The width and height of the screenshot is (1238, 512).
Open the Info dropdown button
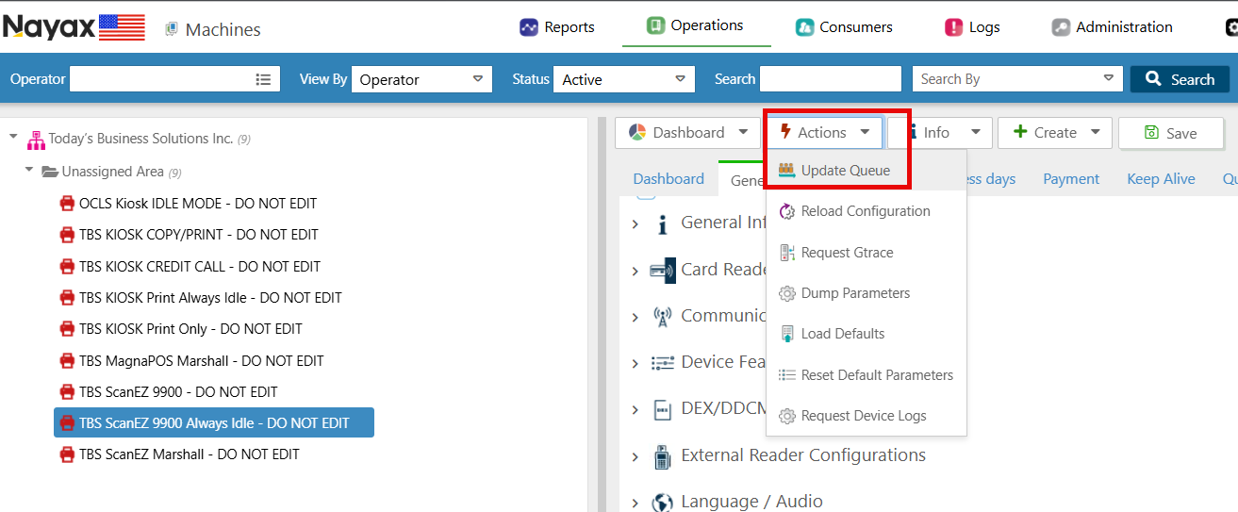(x=940, y=133)
